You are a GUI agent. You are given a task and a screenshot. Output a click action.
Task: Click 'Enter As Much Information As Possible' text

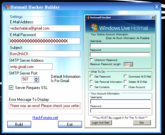(x=128, y=38)
